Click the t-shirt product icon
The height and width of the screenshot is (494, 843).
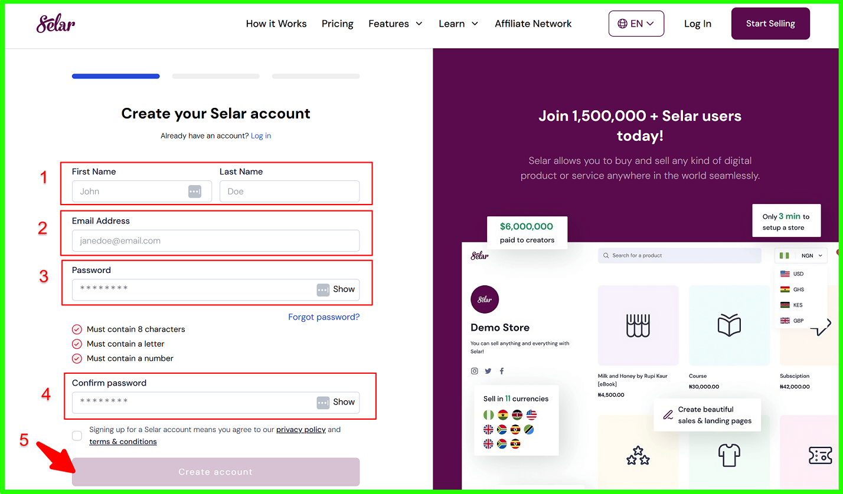[x=729, y=455]
